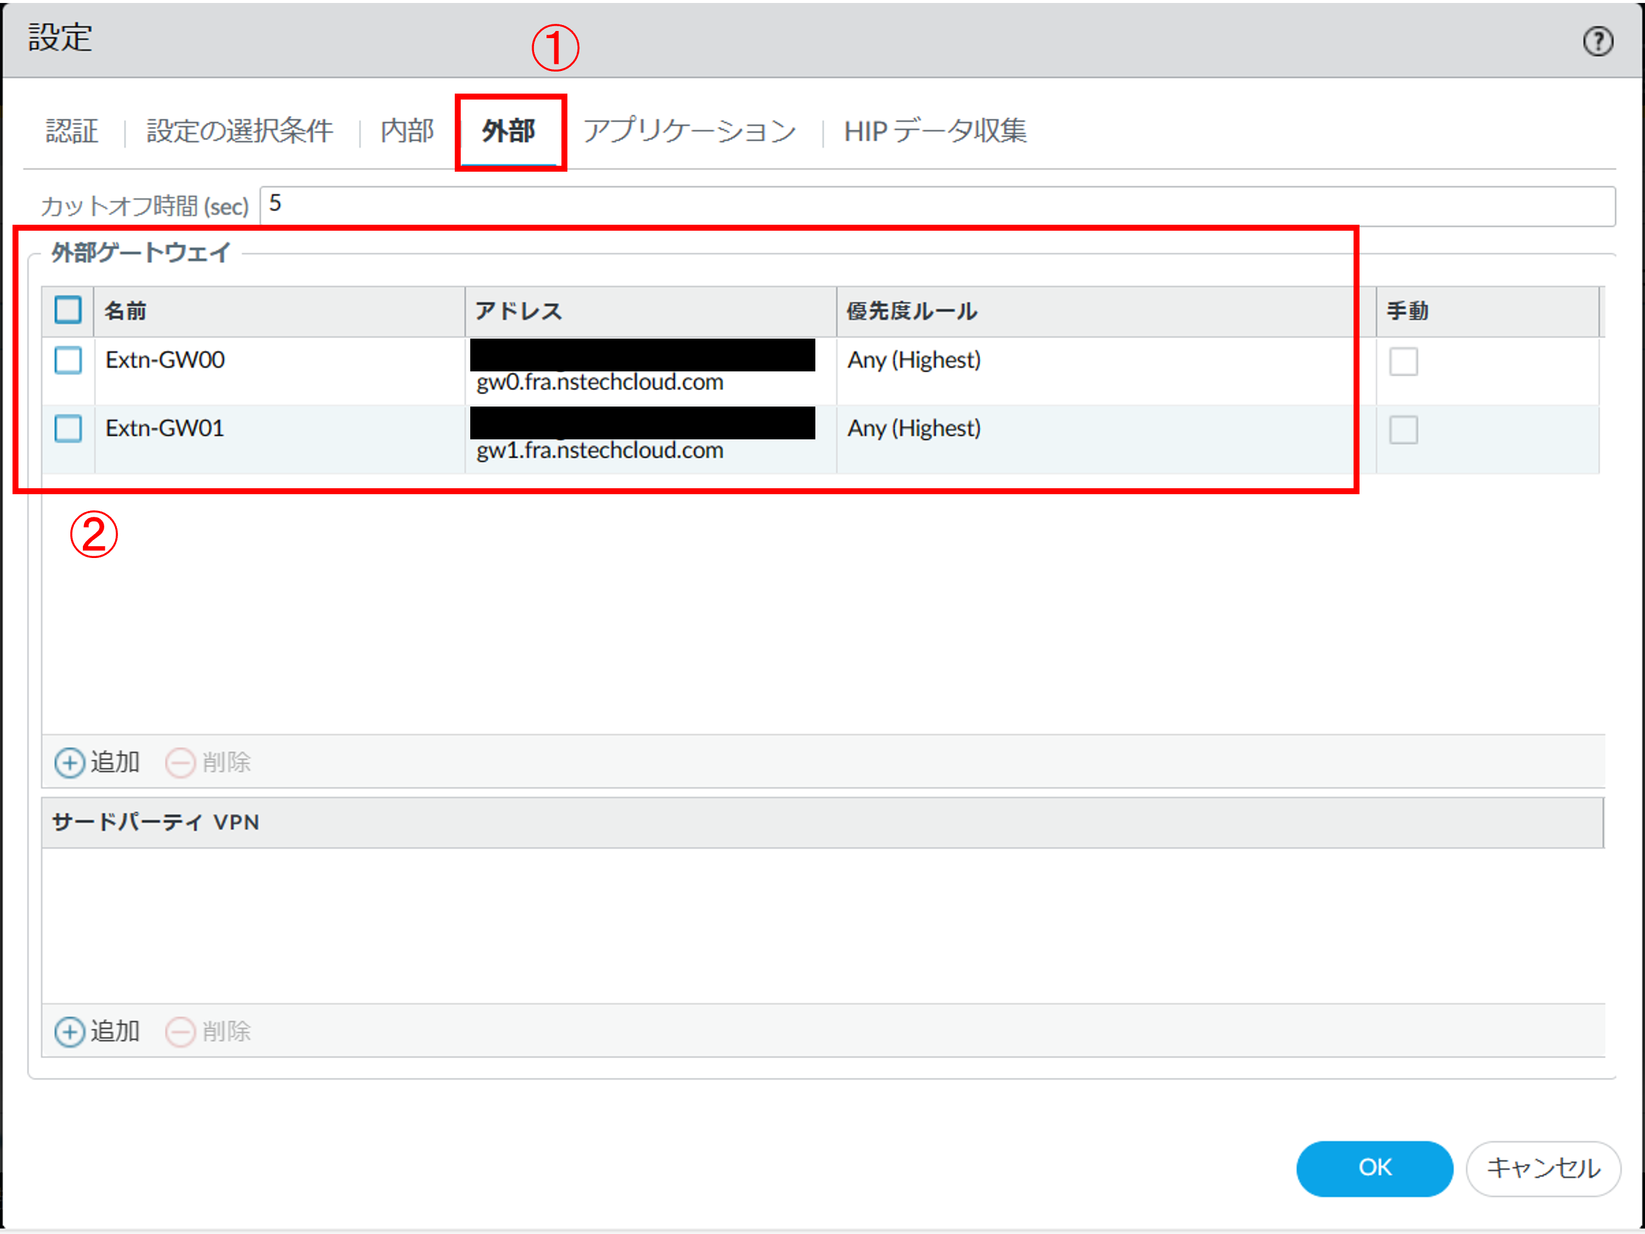Open the アプリケーション tab
1645x1234 pixels.
[x=690, y=132]
